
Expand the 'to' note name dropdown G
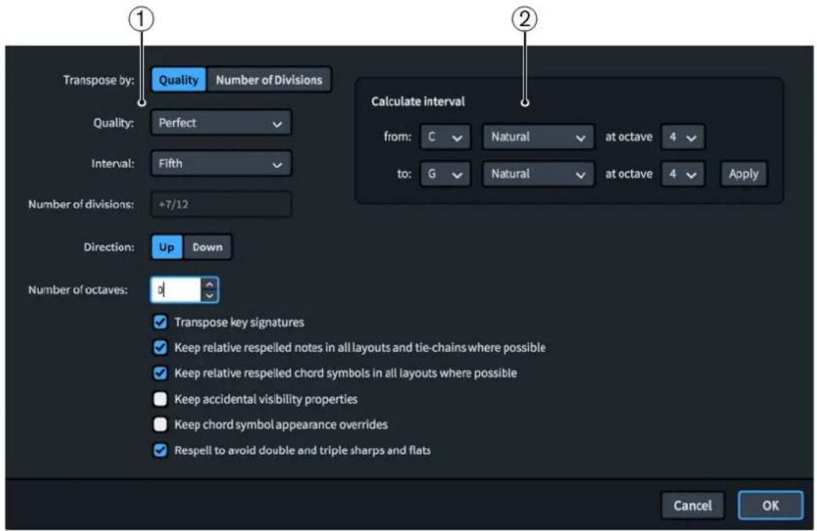click(x=445, y=174)
